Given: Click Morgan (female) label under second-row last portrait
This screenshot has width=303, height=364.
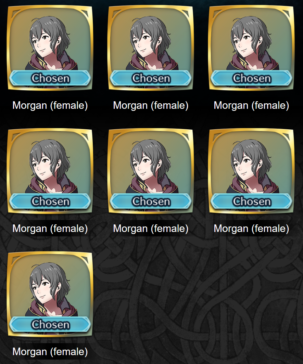Looking at the screenshot, I should 251,229.
